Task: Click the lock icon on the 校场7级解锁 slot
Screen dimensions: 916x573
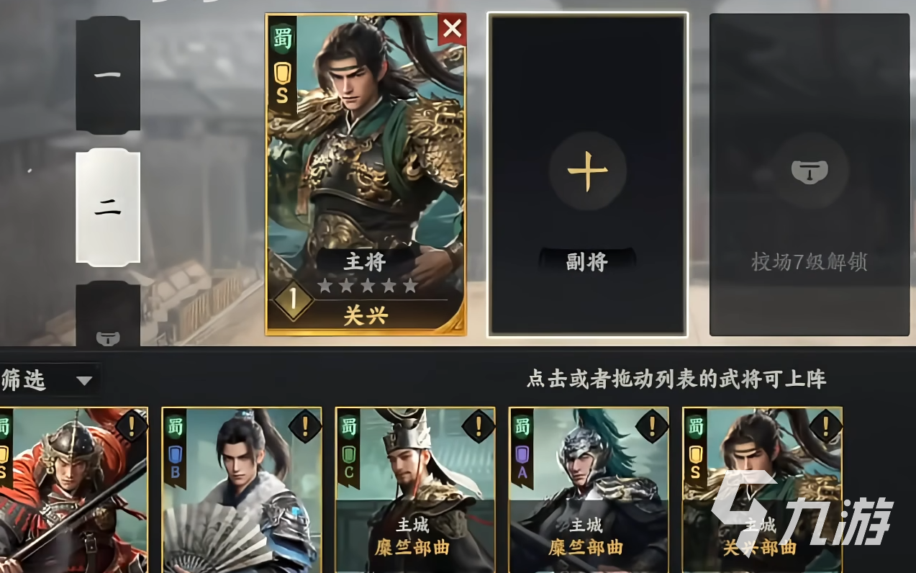Action: click(x=810, y=171)
